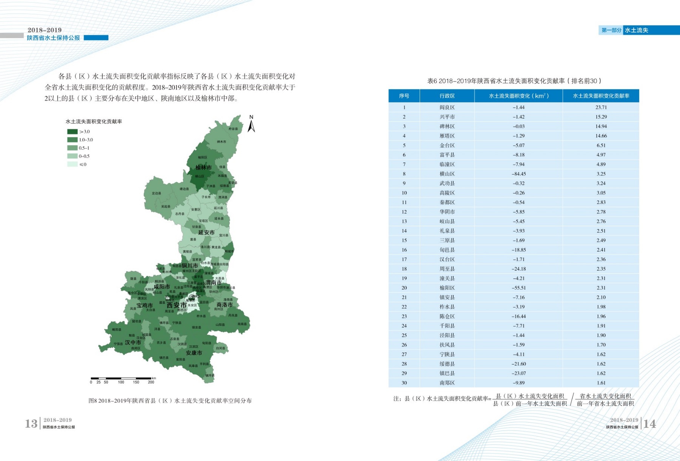Click the map scale bar
This screenshot has height=461, width=680.
click(121, 378)
